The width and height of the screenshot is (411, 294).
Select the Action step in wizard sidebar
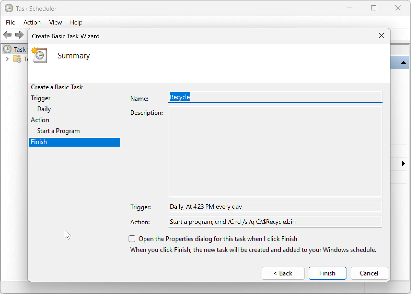click(x=40, y=120)
